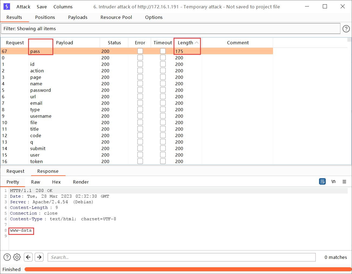Sort results by Payload column header
The height and width of the screenshot is (274, 352).
[x=64, y=43]
